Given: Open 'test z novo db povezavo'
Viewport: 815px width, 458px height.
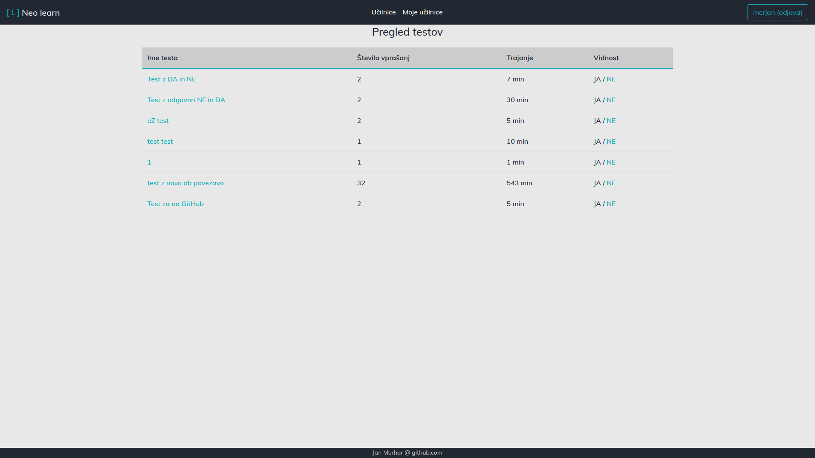Looking at the screenshot, I should pos(185,183).
